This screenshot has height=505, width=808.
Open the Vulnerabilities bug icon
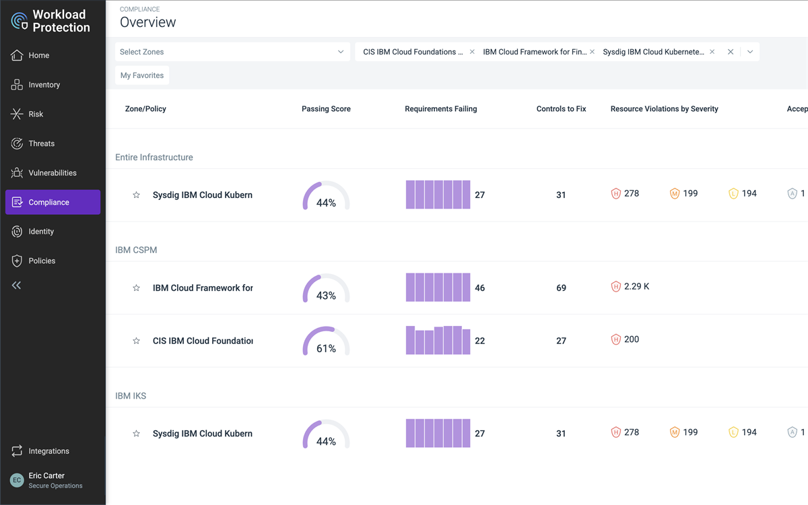(17, 173)
